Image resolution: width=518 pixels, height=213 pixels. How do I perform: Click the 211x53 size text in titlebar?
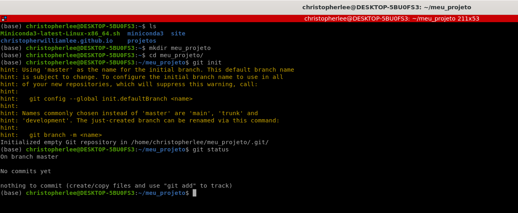coord(468,19)
